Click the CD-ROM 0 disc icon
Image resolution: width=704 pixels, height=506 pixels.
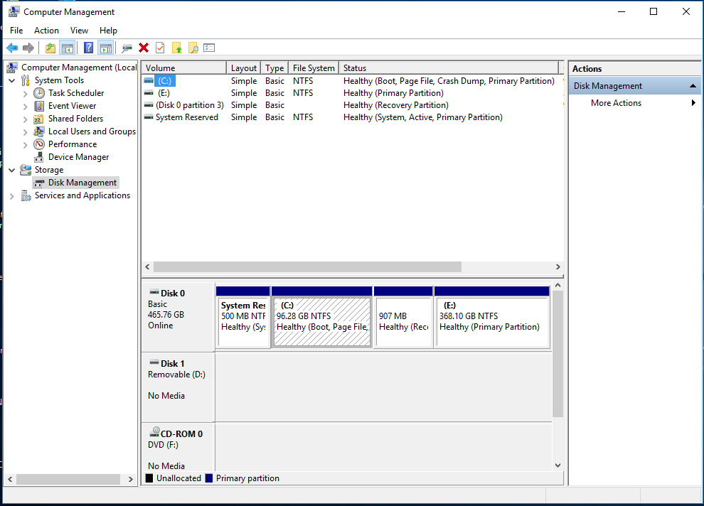tap(155, 432)
